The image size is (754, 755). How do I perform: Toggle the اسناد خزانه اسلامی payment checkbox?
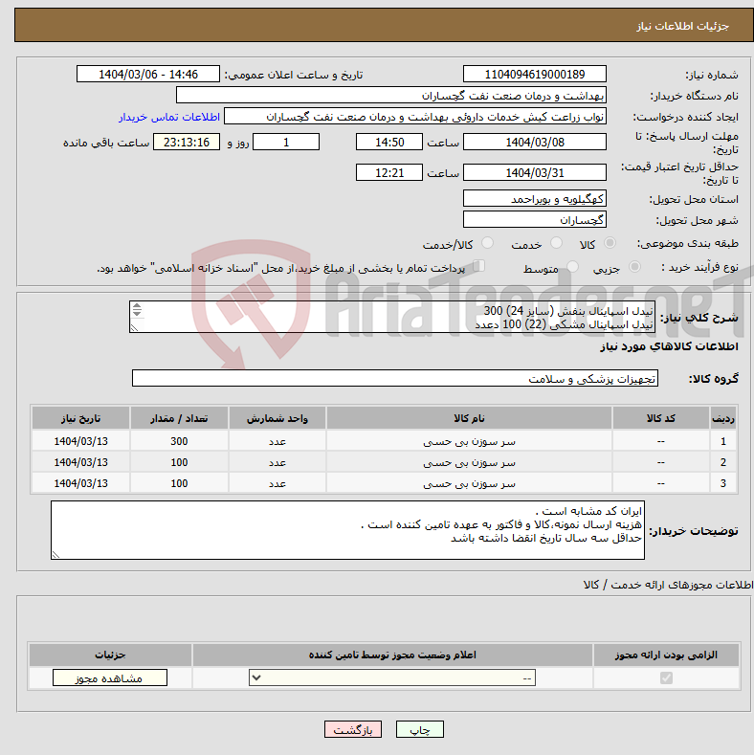click(x=478, y=265)
